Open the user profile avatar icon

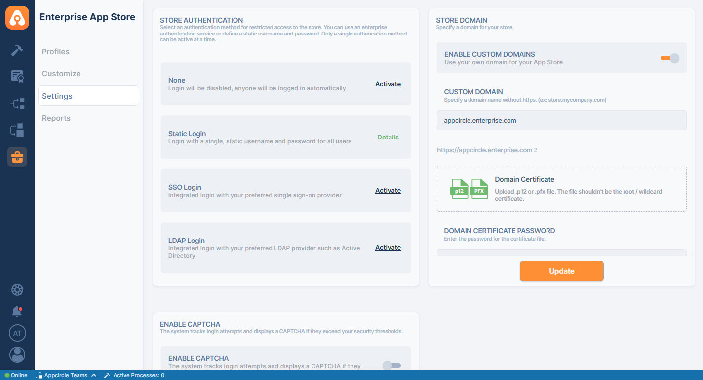(x=17, y=355)
